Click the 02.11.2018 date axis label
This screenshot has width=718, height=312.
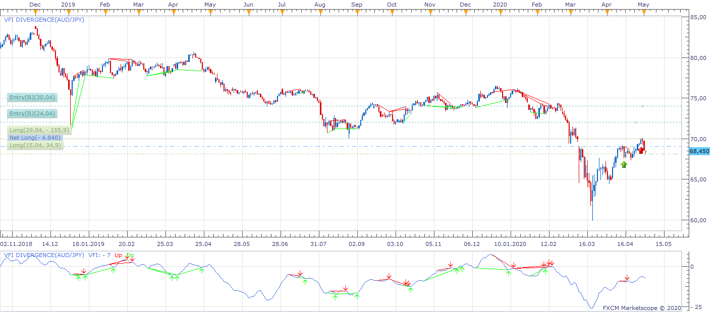(15, 244)
